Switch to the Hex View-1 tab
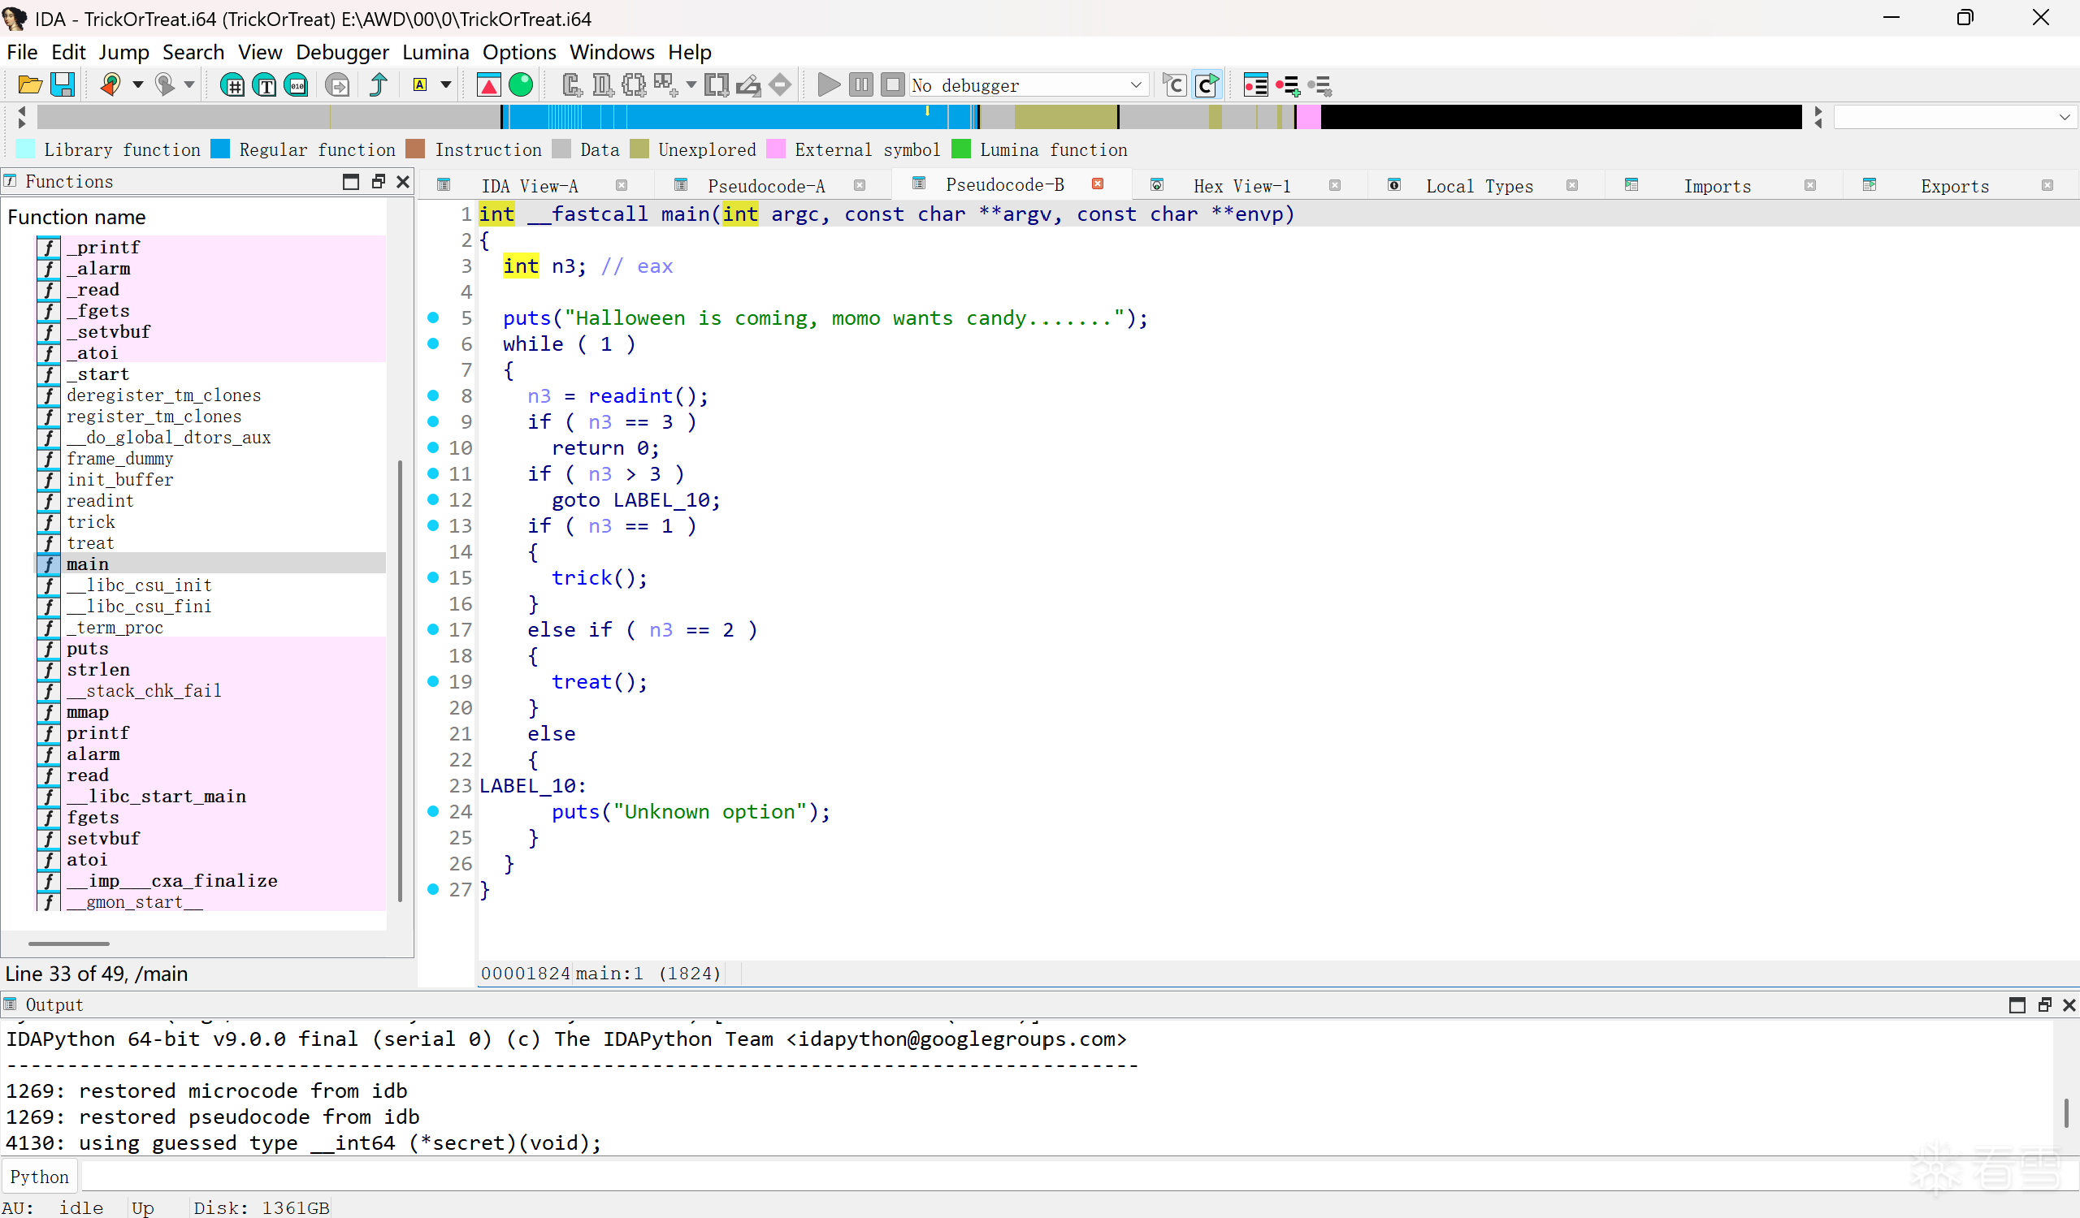2080x1218 pixels. pyautogui.click(x=1241, y=186)
